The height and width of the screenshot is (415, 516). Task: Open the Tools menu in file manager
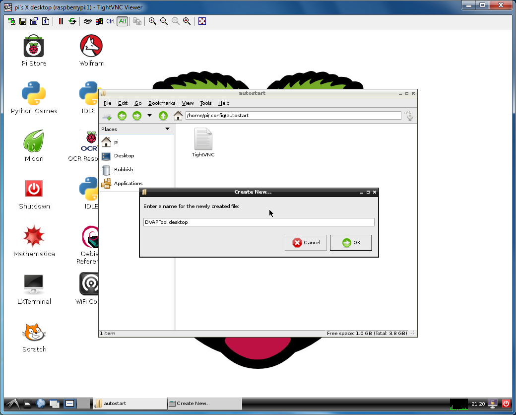pos(206,103)
